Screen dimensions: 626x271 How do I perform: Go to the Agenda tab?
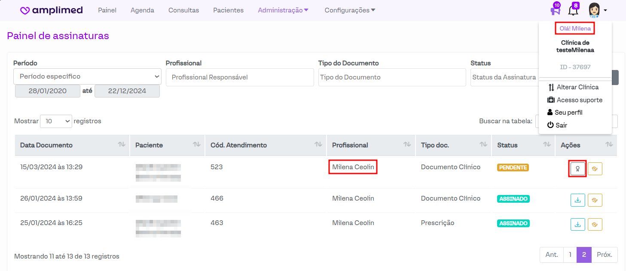[x=142, y=10]
